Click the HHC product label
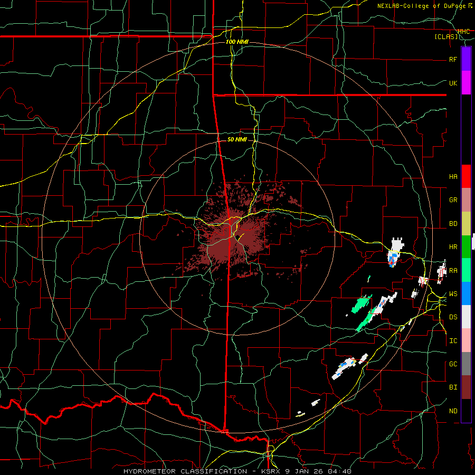The height and width of the screenshot is (475, 475). pos(463,32)
